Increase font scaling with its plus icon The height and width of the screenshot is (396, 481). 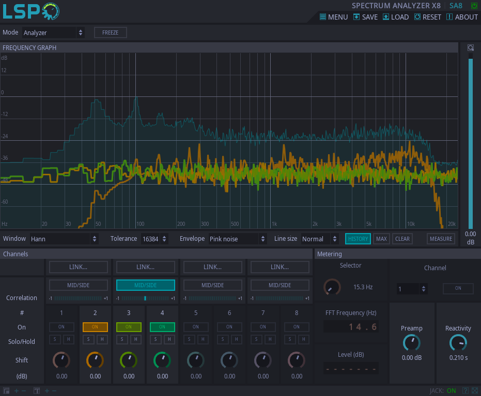(x=47, y=391)
